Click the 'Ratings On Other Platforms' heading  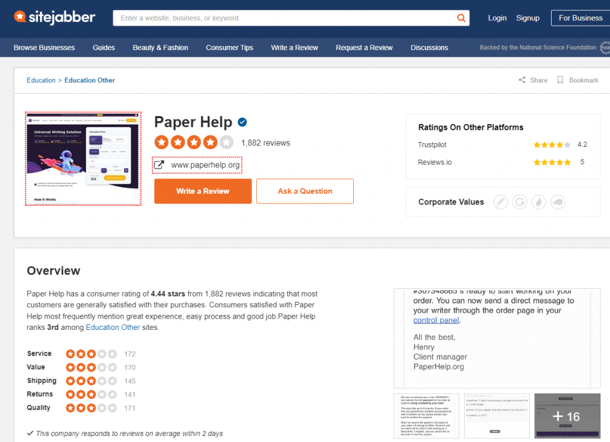471,127
